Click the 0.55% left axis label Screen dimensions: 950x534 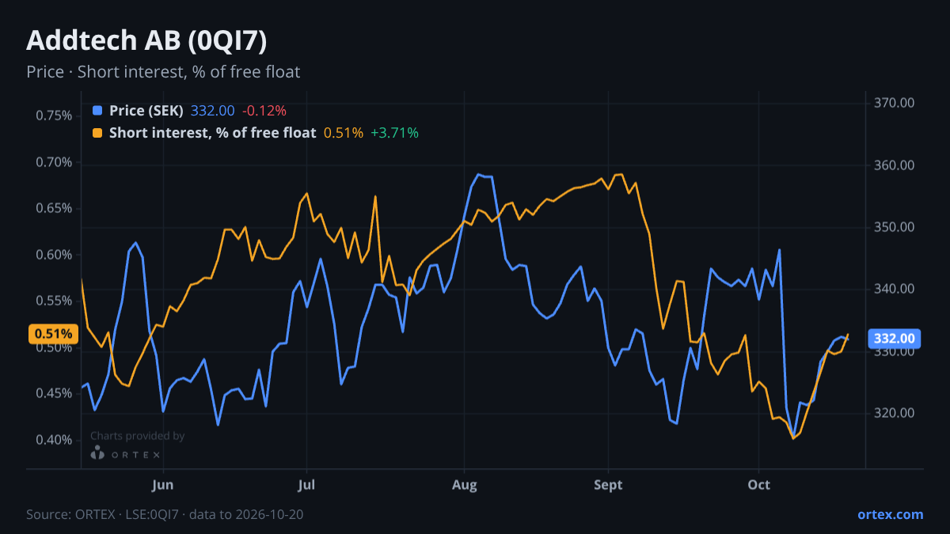click(x=54, y=301)
